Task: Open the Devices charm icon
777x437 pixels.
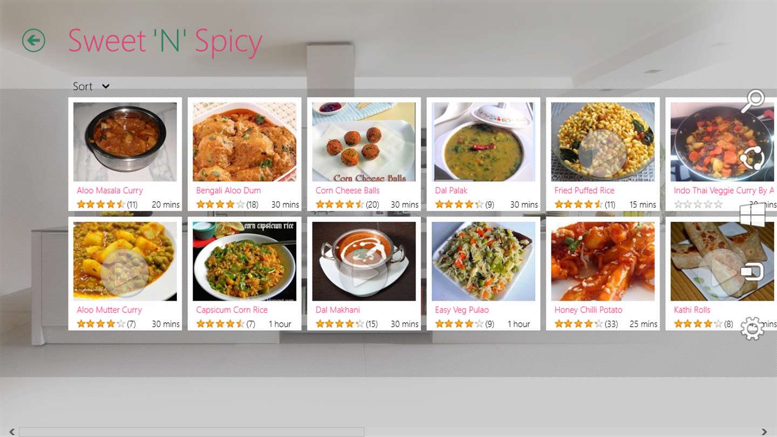Action: (x=752, y=271)
